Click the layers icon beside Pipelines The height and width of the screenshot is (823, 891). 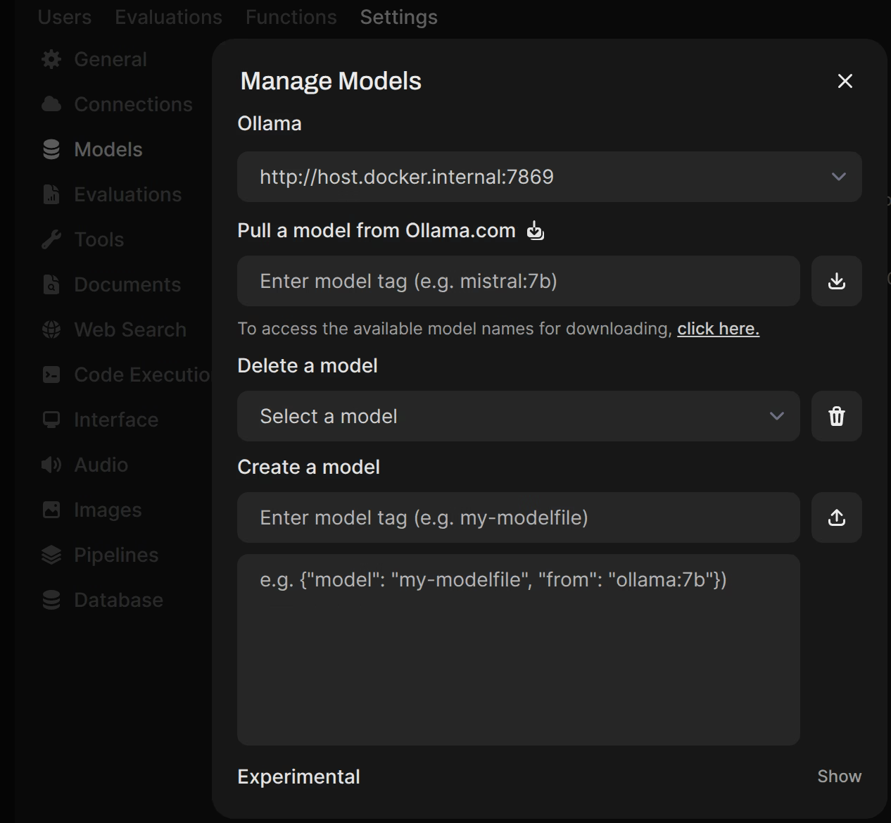tap(51, 555)
